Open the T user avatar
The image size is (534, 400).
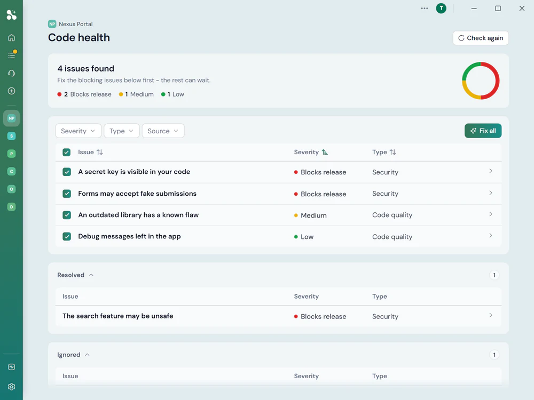click(x=441, y=8)
